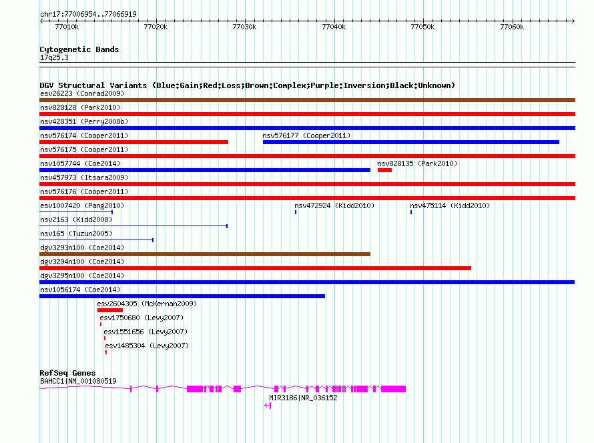
Task: Click the red esv2604305 loss bar
Action: pos(110,310)
